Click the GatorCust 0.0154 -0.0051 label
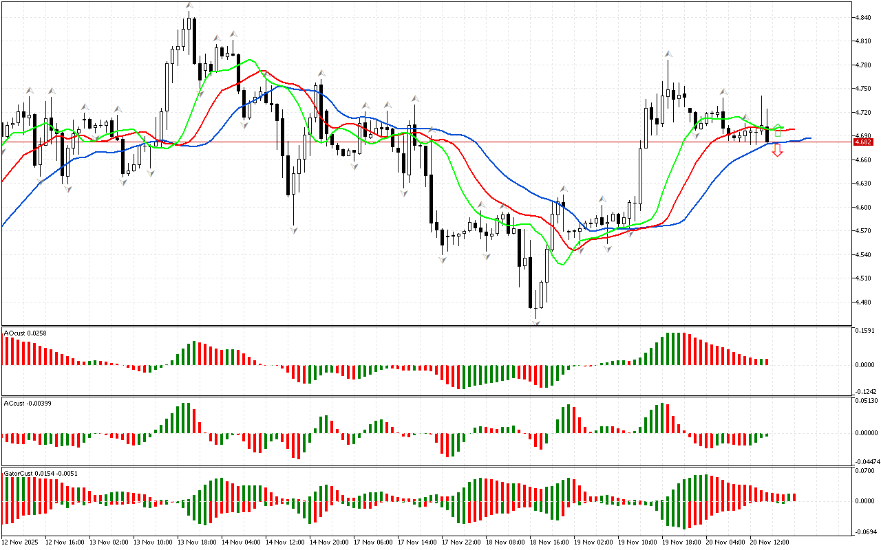The image size is (881, 550). [41, 473]
